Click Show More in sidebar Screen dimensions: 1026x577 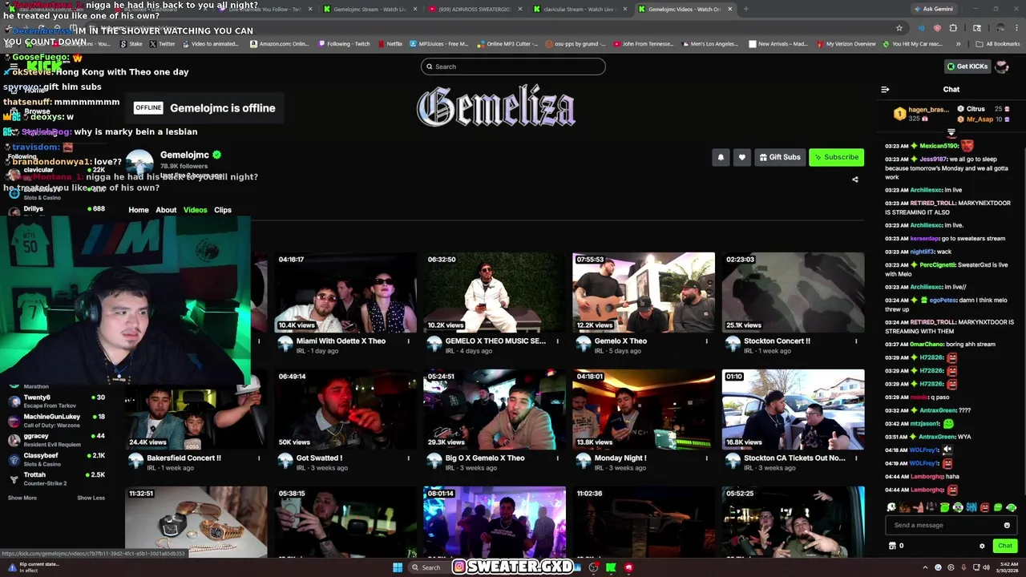[x=22, y=498]
